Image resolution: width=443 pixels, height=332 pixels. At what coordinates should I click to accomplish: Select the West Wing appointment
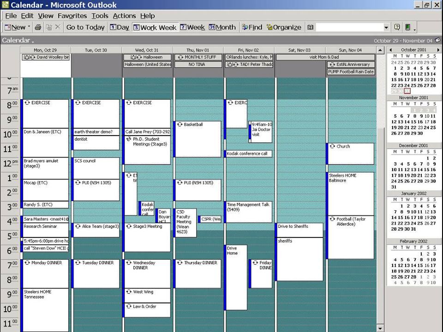pos(147,295)
